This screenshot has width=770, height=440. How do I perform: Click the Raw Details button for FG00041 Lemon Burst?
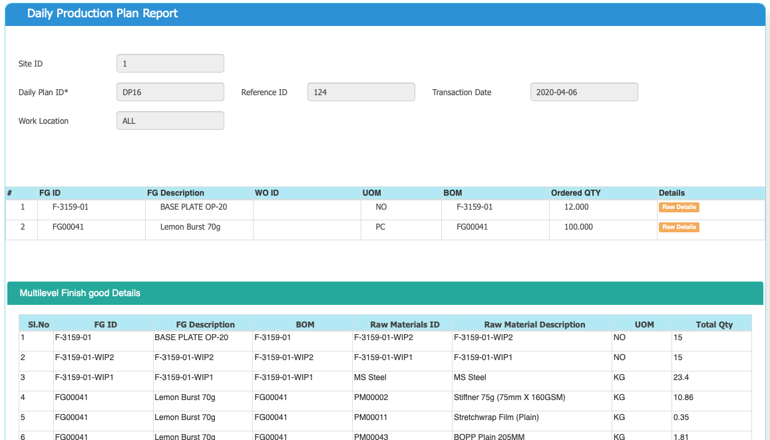coord(678,227)
